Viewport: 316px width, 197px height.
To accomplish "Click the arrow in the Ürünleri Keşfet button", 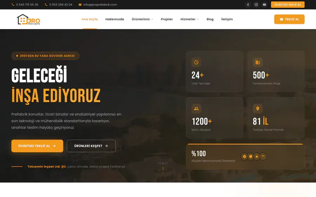I will click(106, 146).
